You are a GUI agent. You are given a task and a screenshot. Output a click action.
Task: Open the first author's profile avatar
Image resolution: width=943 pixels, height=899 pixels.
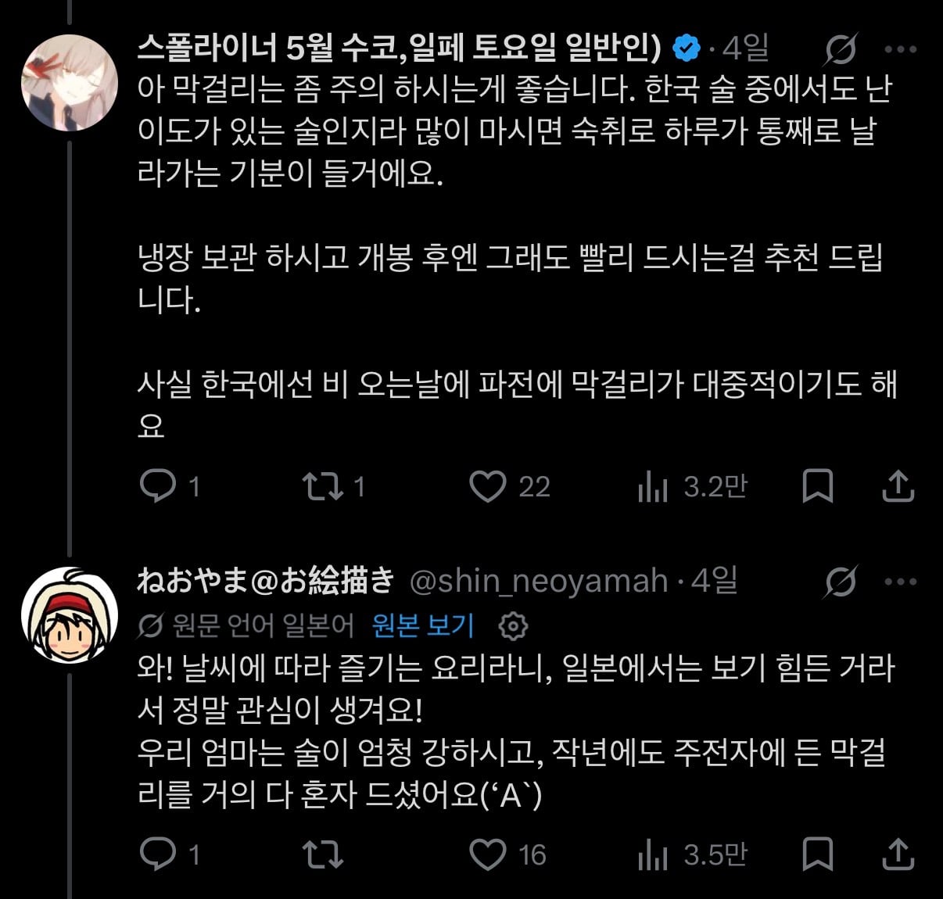[70, 83]
